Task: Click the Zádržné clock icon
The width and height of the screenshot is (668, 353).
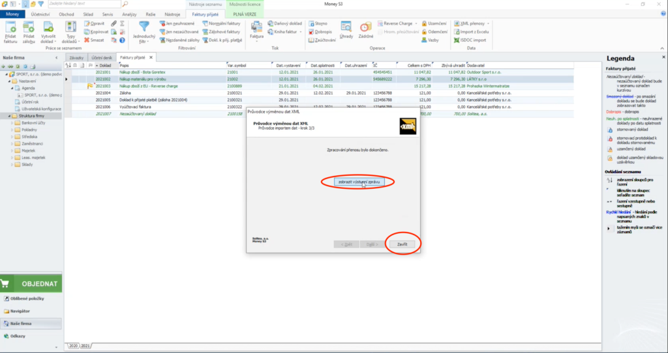Action: pyautogui.click(x=365, y=30)
